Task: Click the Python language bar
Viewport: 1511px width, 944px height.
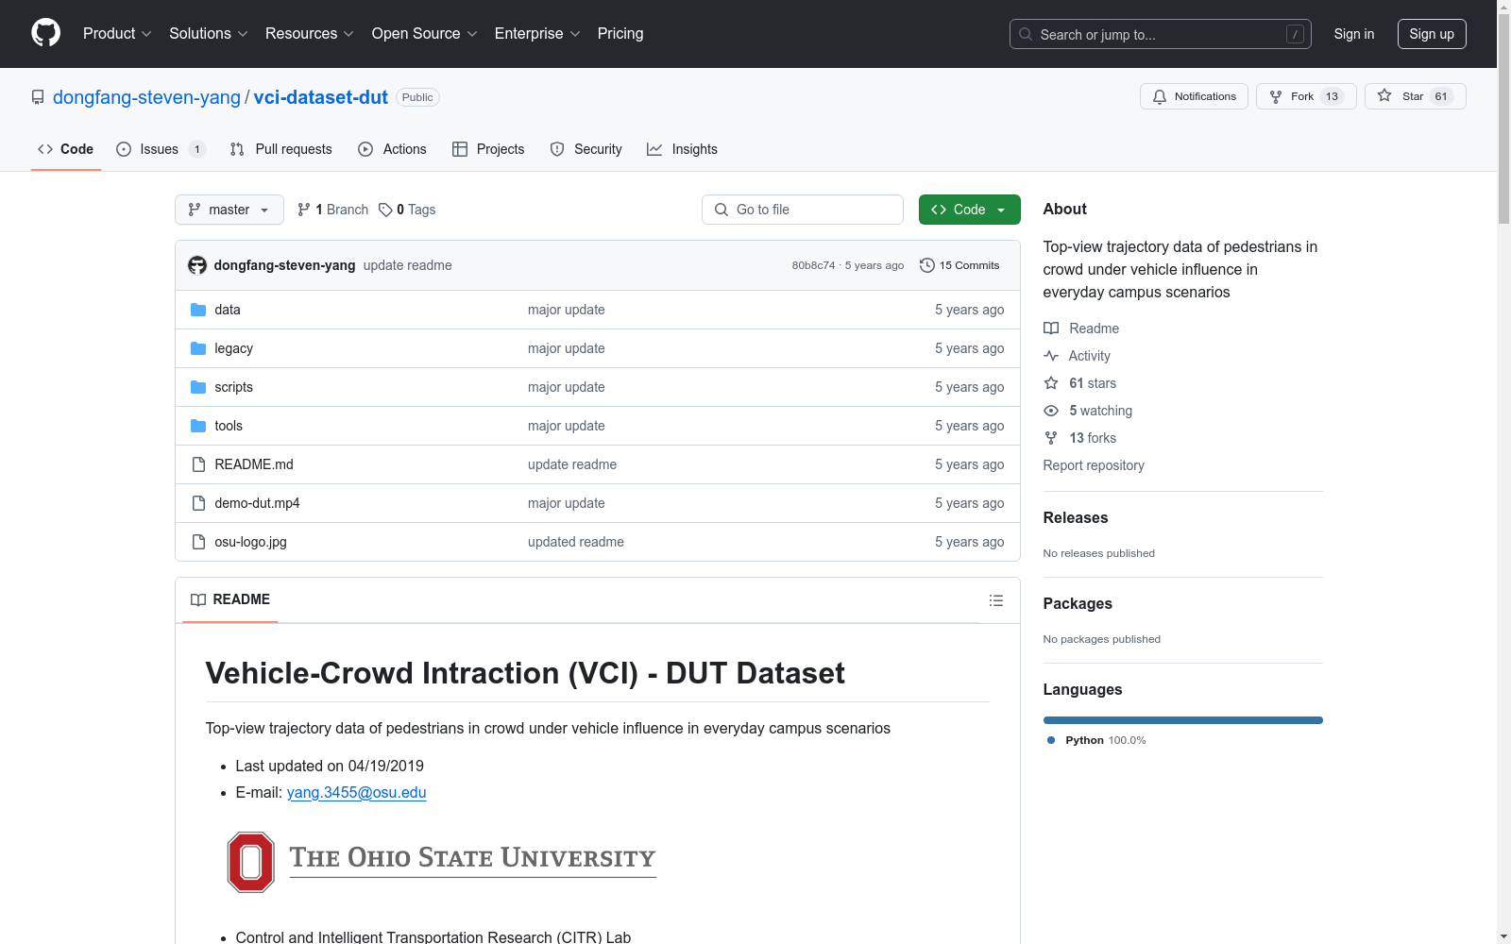Action: tap(1183, 720)
